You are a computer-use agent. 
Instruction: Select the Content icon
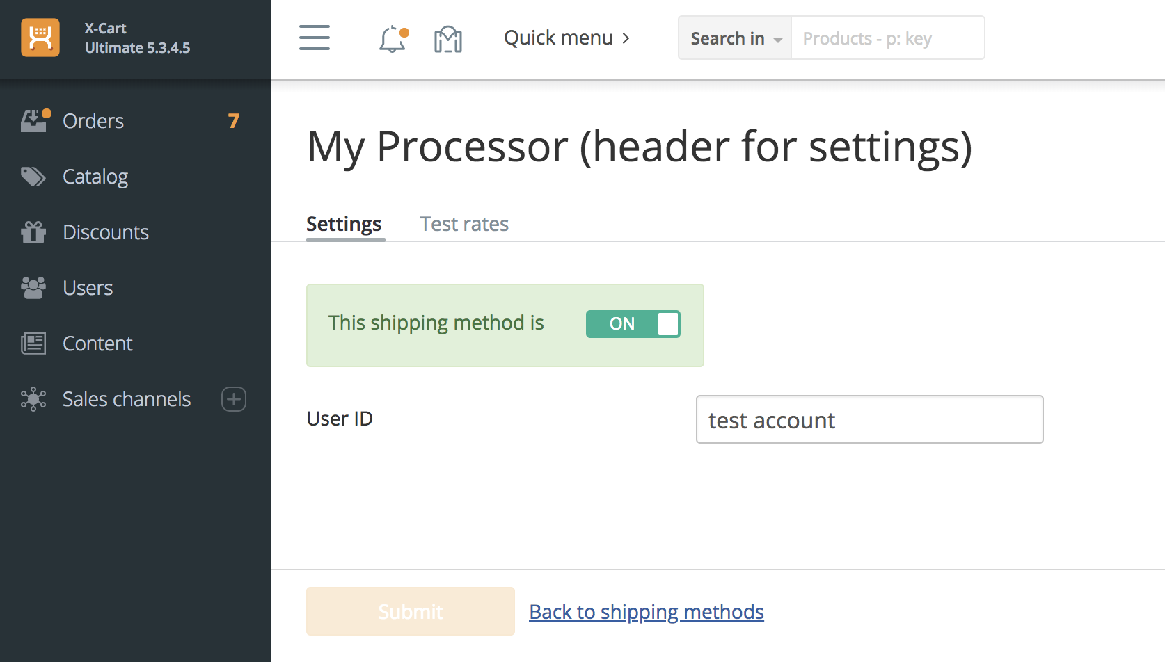pos(33,343)
